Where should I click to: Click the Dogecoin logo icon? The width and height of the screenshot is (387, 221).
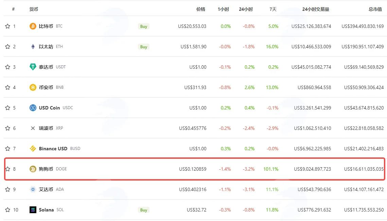pyautogui.click(x=33, y=169)
